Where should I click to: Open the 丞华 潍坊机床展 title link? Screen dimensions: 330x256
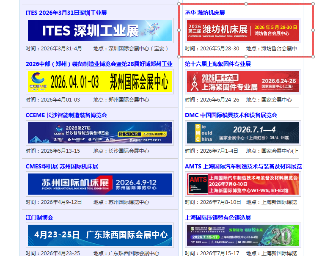click(x=205, y=13)
